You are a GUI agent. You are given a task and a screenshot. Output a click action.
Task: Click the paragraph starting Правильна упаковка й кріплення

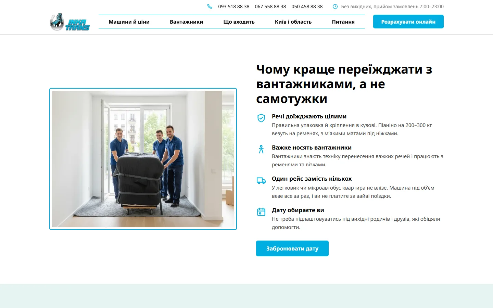click(x=352, y=129)
